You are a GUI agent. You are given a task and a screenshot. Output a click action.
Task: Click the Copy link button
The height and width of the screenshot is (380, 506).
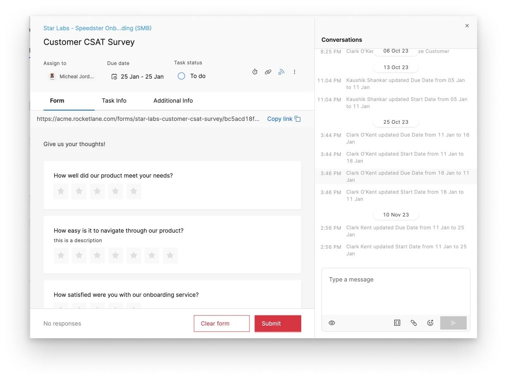[284, 119]
